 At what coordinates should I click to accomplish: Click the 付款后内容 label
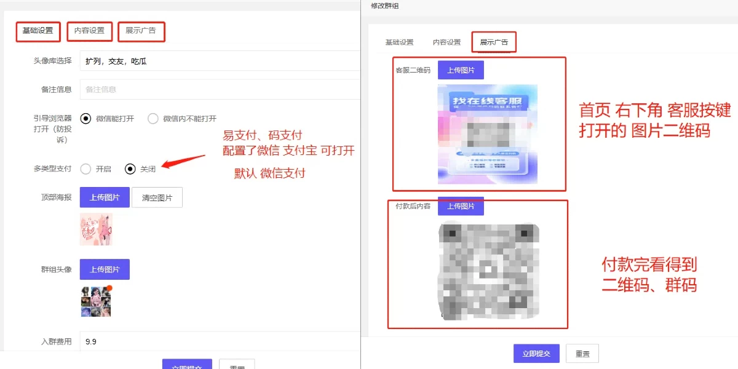(x=413, y=206)
